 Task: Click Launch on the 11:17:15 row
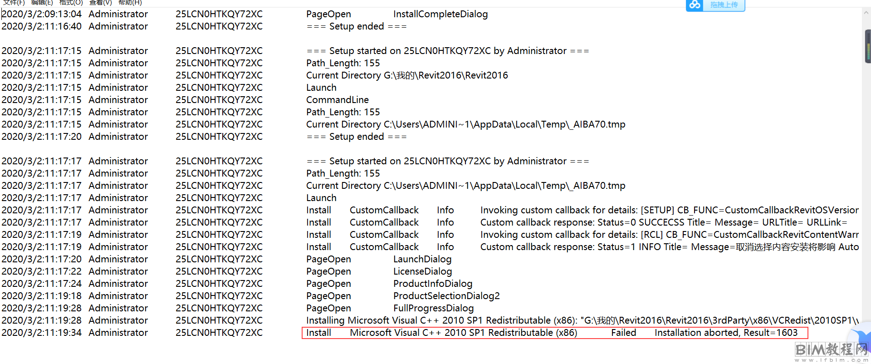coord(321,88)
